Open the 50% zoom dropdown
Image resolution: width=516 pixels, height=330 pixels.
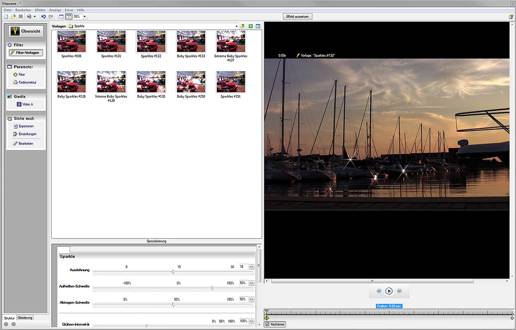[x=85, y=16]
